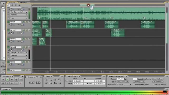Adjust the volume knob of Pista 11
Viewport: 169px width, 95px height.
click(x=11, y=41)
